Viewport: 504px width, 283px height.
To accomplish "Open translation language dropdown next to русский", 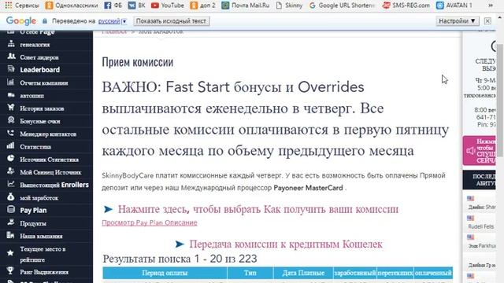I will [124, 21].
